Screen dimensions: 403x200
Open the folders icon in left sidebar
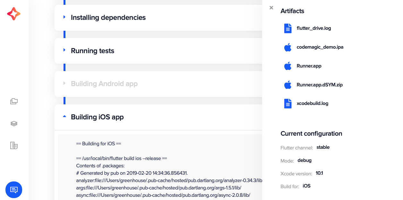(x=14, y=101)
